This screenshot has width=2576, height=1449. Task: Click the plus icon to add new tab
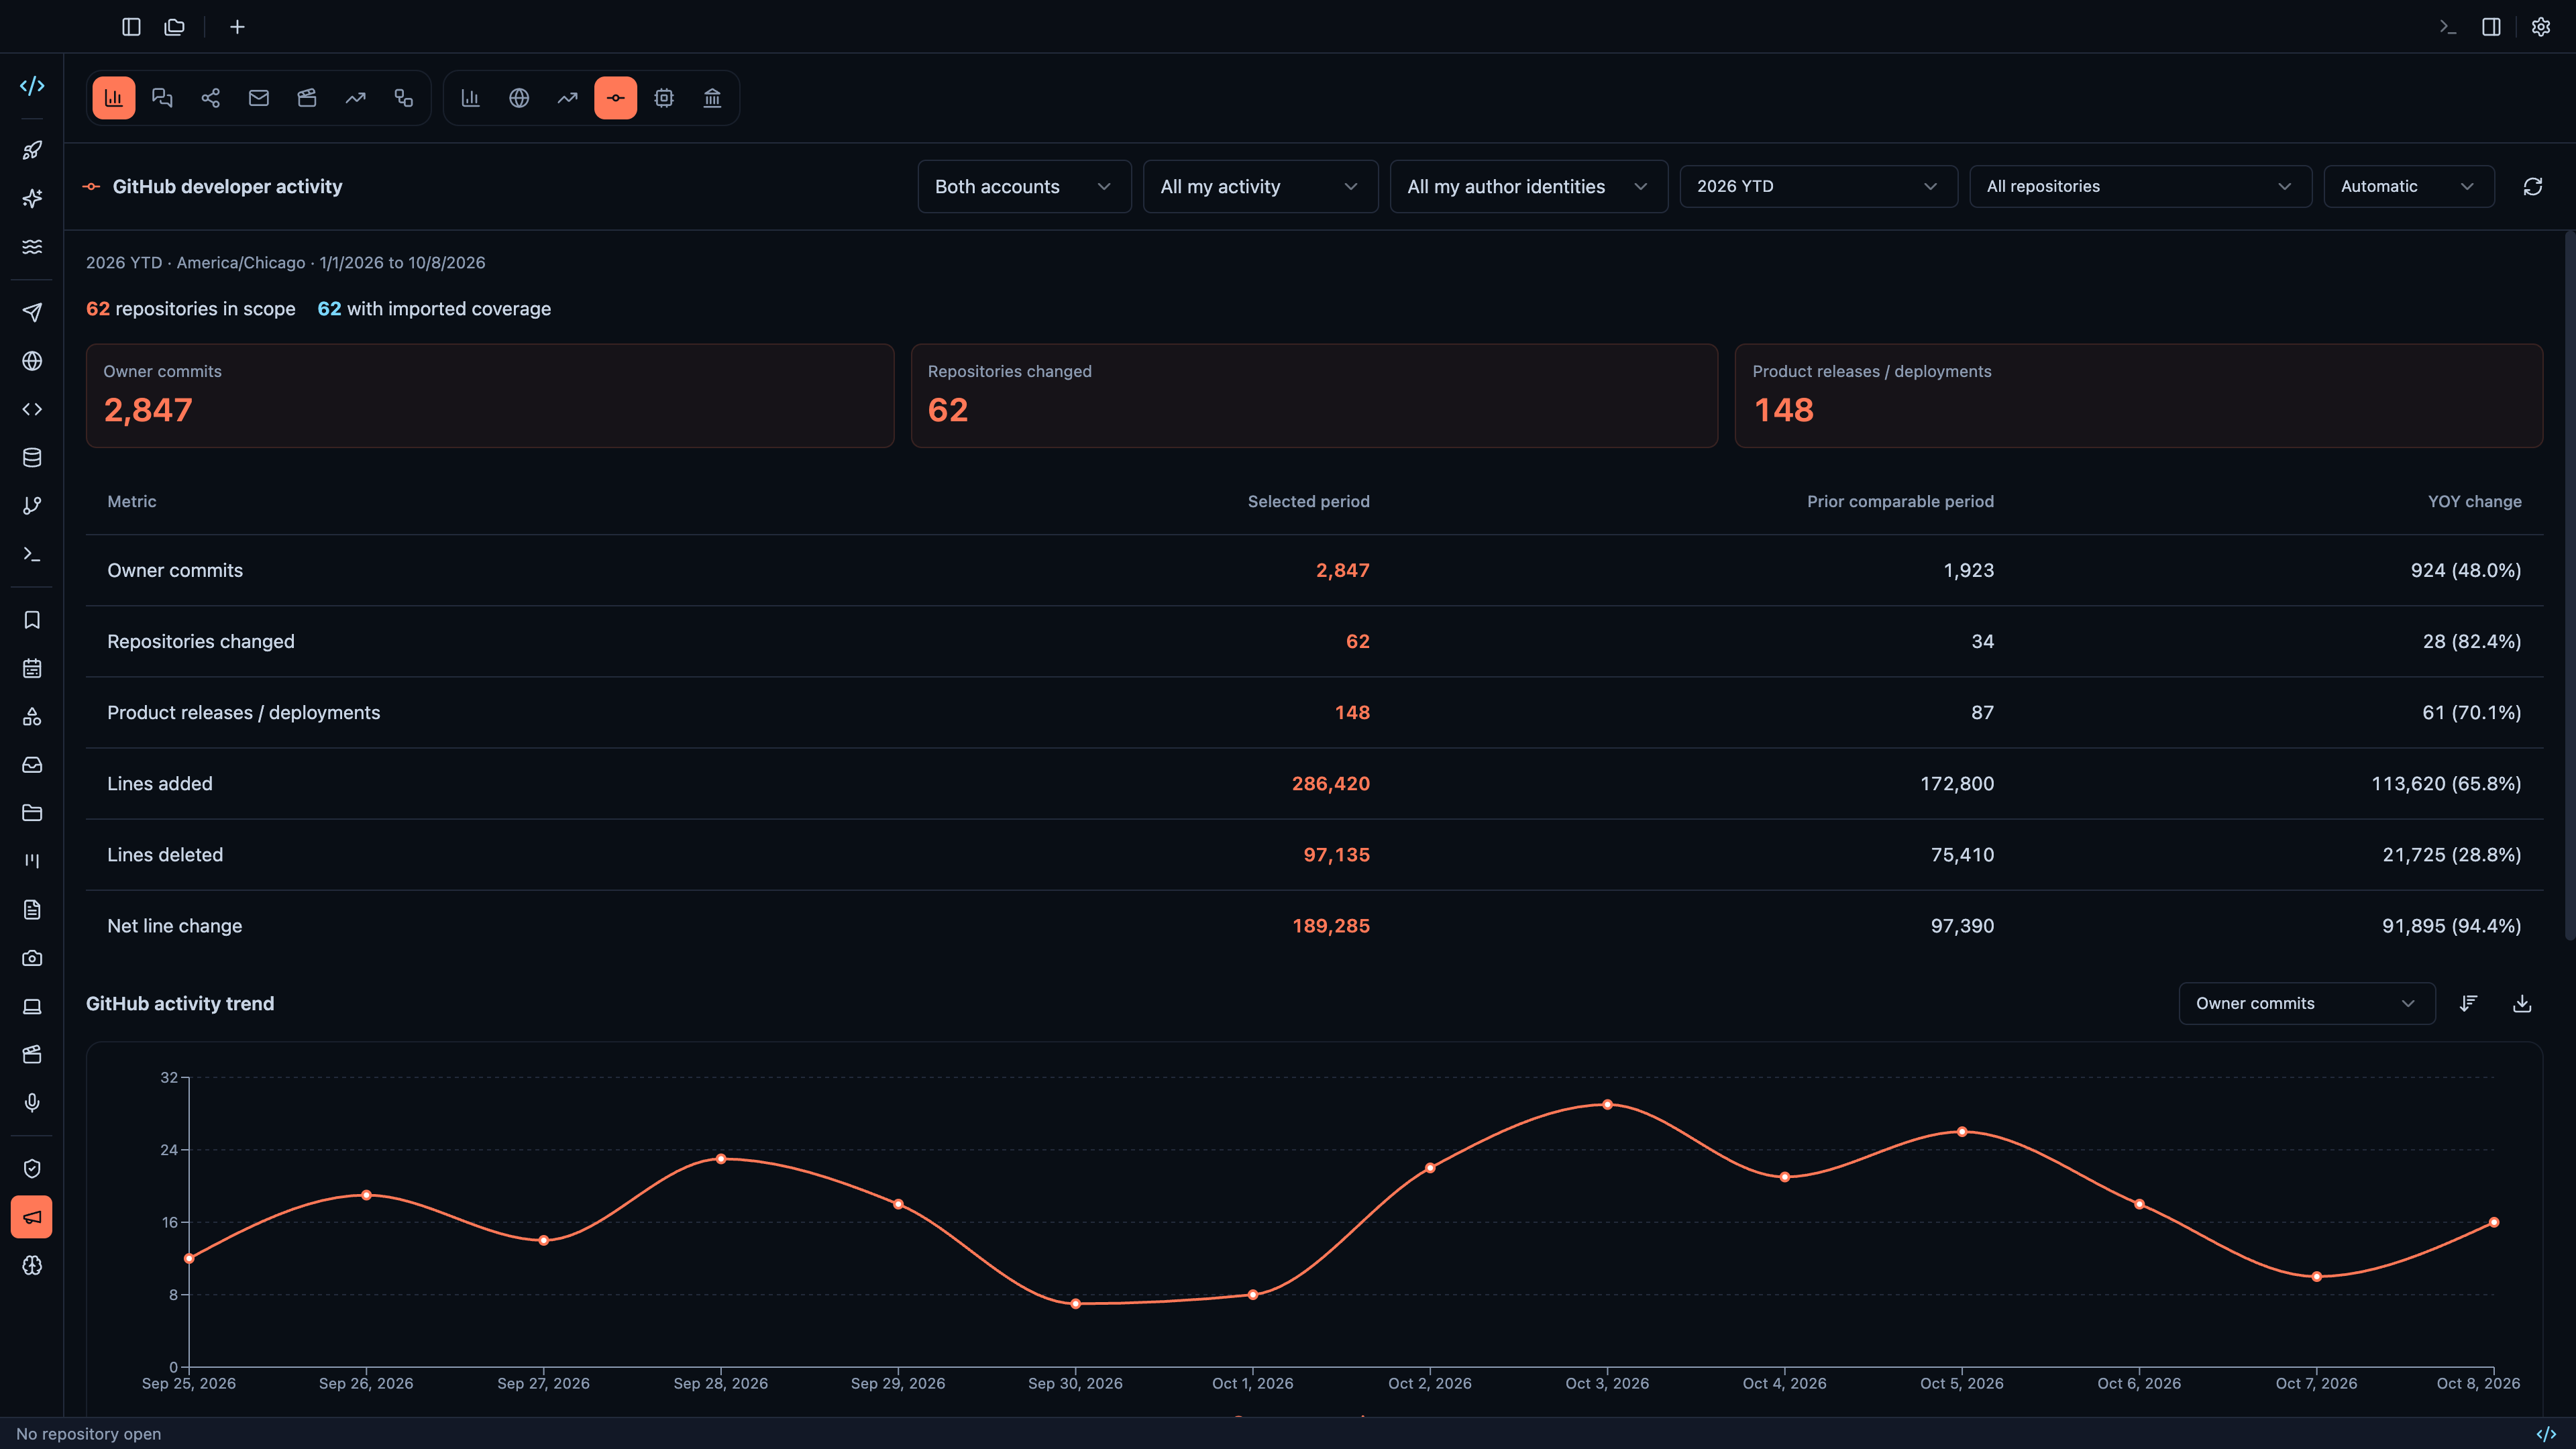237,27
